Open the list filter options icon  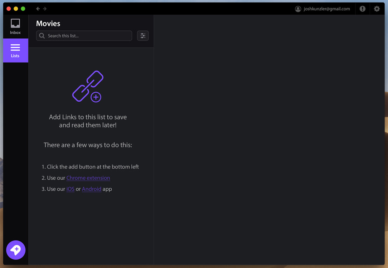click(x=143, y=36)
